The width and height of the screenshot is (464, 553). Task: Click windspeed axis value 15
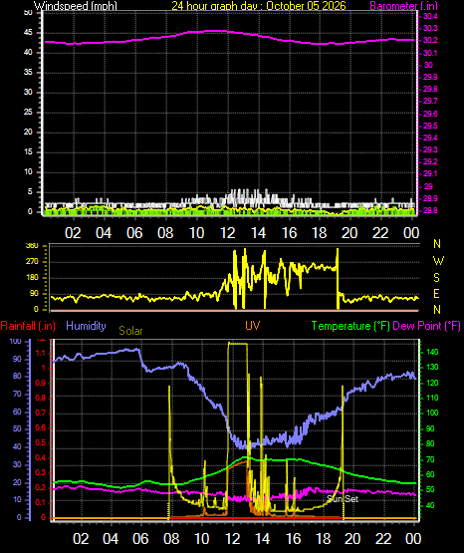tap(28, 152)
